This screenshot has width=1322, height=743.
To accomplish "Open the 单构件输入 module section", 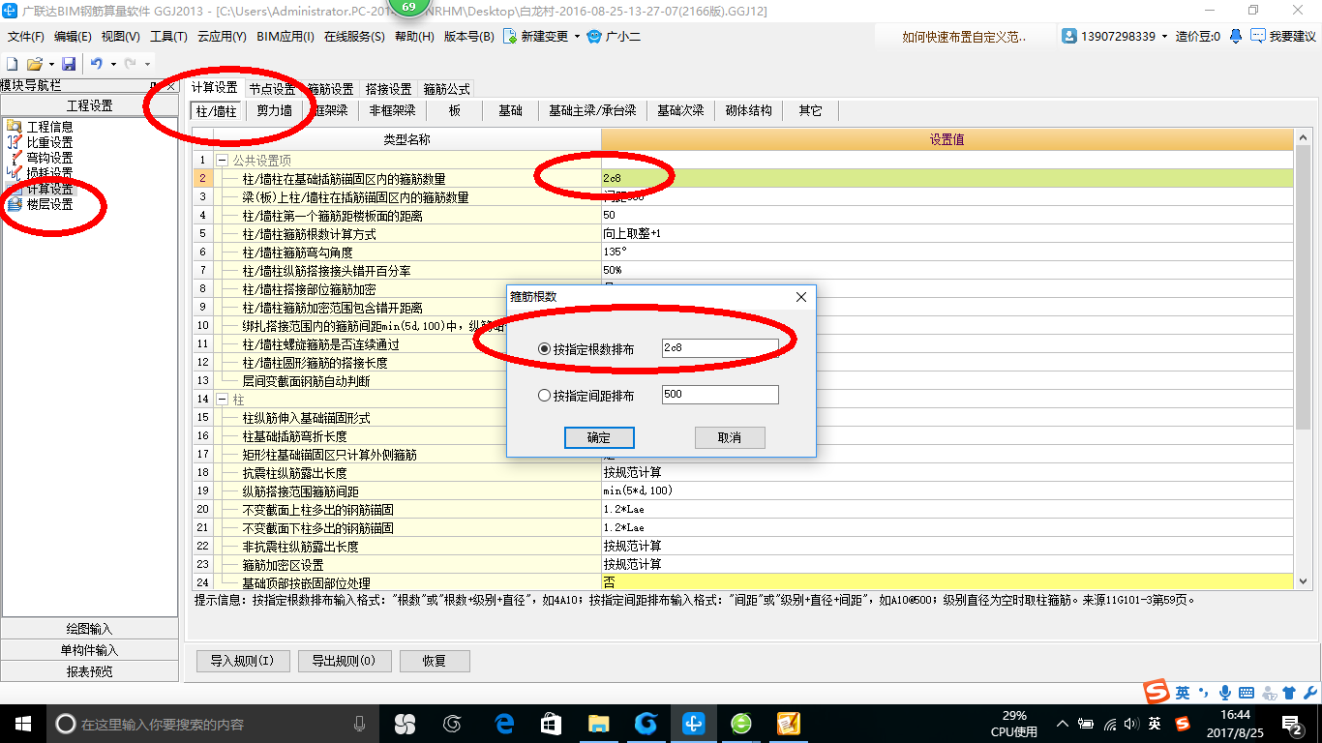I will pos(89,651).
